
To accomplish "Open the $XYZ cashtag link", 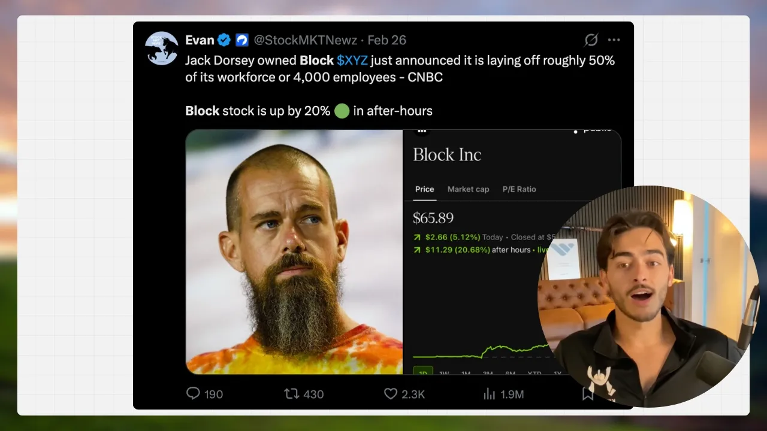I will (x=352, y=60).
